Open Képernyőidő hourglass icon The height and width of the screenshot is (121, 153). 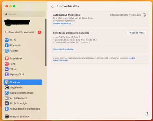tap(7, 74)
